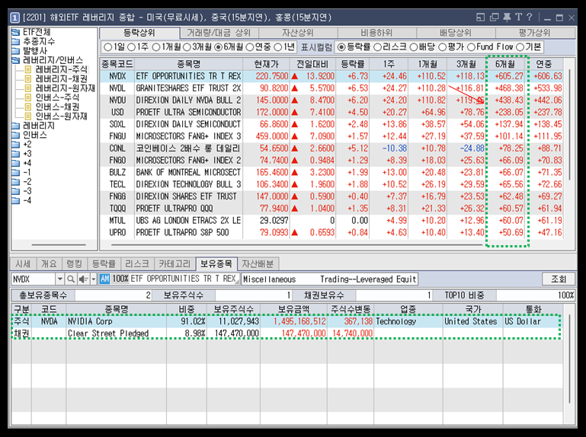This screenshot has width=586, height=437.
Task: Switch to 평가상위 tab
Action: click(x=535, y=33)
